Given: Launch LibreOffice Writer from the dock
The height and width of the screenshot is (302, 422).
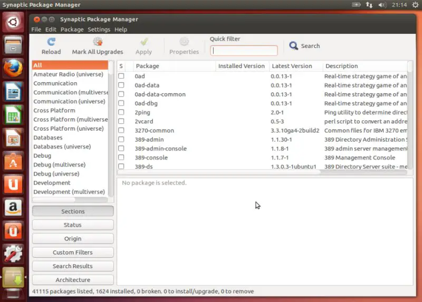Looking at the screenshot, I should [x=13, y=91].
